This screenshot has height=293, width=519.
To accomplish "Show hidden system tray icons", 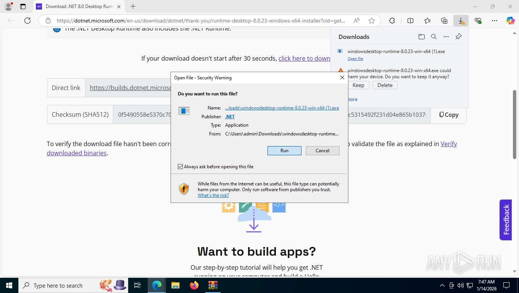I will 442,285.
